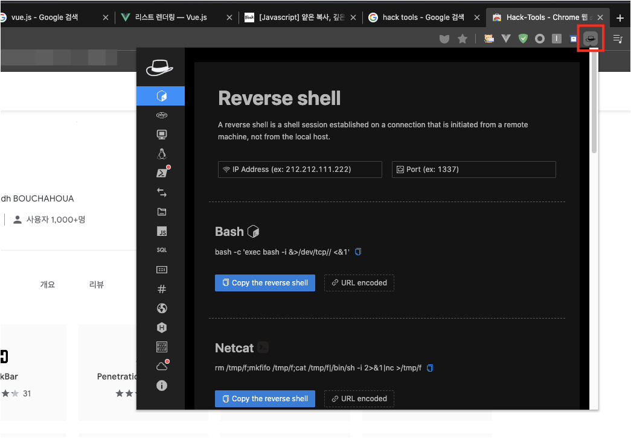The height and width of the screenshot is (438, 631).
Task: Click Copy the reverse shell under Netcat
Action: tap(265, 399)
